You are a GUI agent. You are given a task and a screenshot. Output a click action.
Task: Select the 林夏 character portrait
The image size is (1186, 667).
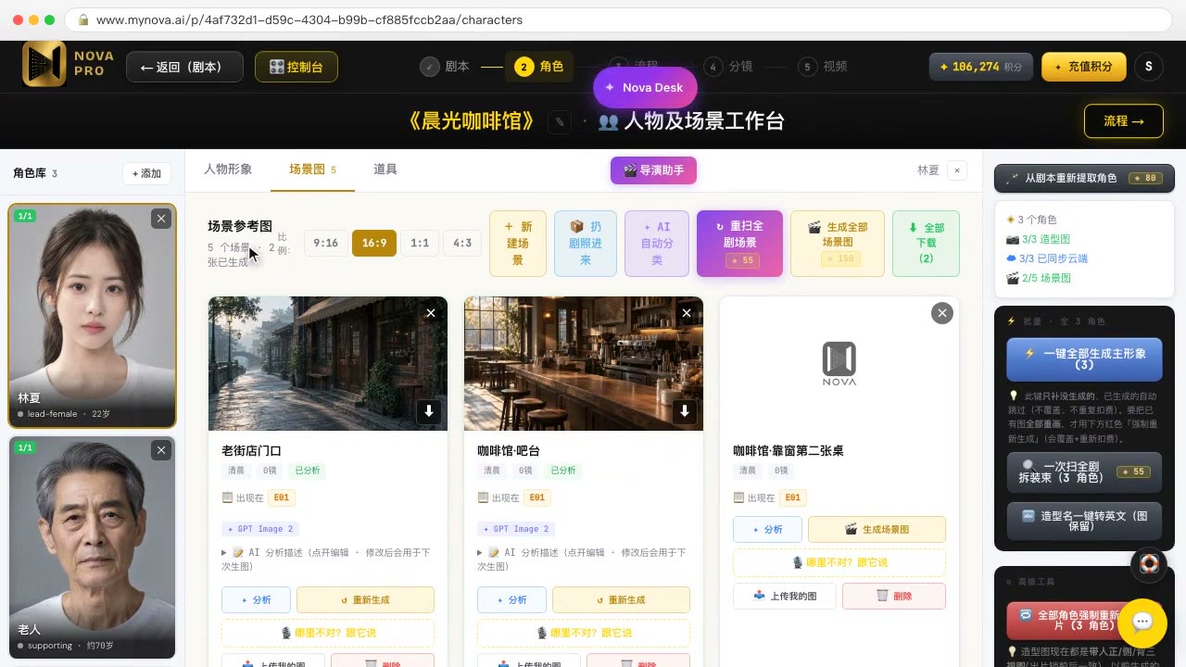pyautogui.click(x=93, y=316)
